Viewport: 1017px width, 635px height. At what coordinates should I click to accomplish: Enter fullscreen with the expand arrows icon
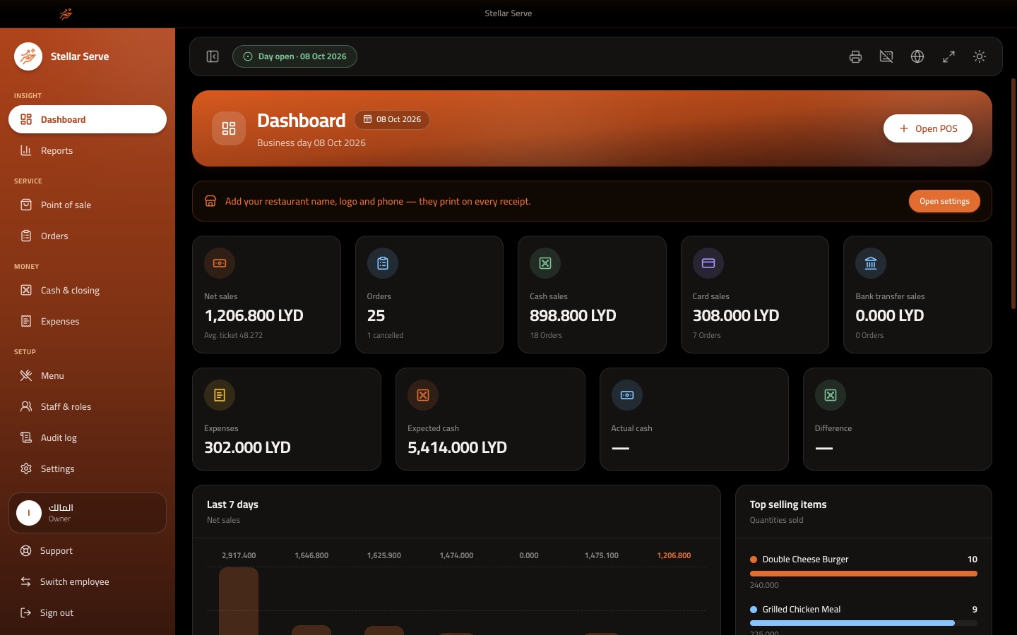click(948, 56)
